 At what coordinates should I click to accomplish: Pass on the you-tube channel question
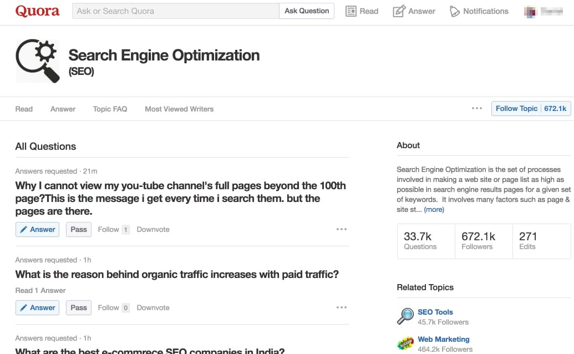click(x=79, y=230)
